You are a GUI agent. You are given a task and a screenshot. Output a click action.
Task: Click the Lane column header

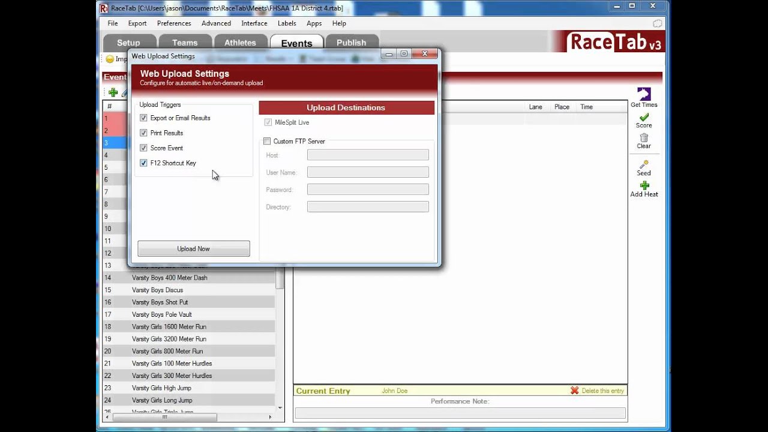click(x=536, y=107)
